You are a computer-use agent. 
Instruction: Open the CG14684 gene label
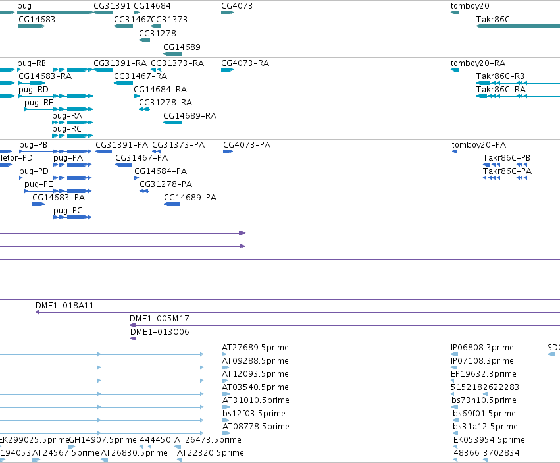pos(152,6)
